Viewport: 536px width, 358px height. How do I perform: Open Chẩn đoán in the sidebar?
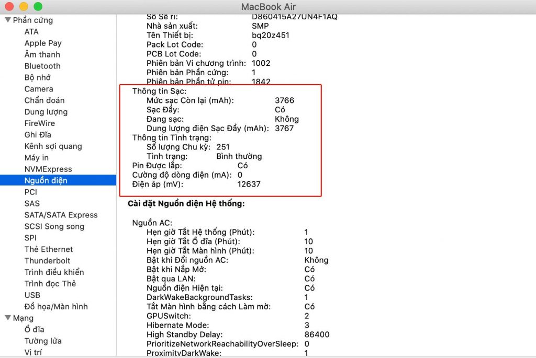pyautogui.click(x=44, y=100)
